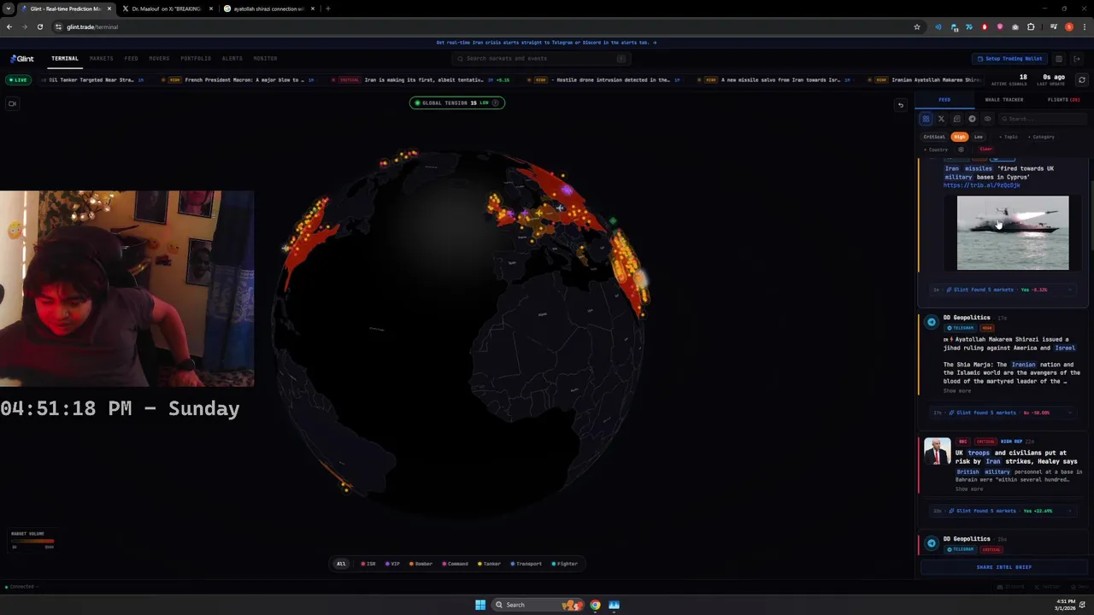
Task: Show more of UK troops Healey post
Action: 969,489
